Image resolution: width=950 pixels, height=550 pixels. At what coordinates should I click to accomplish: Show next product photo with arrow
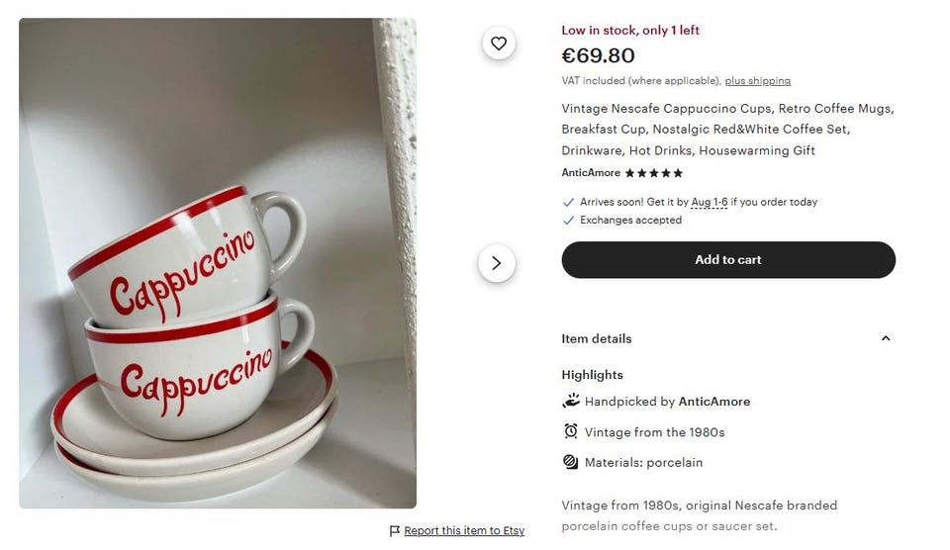(497, 263)
